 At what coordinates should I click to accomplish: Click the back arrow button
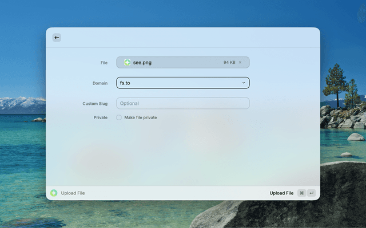point(57,38)
